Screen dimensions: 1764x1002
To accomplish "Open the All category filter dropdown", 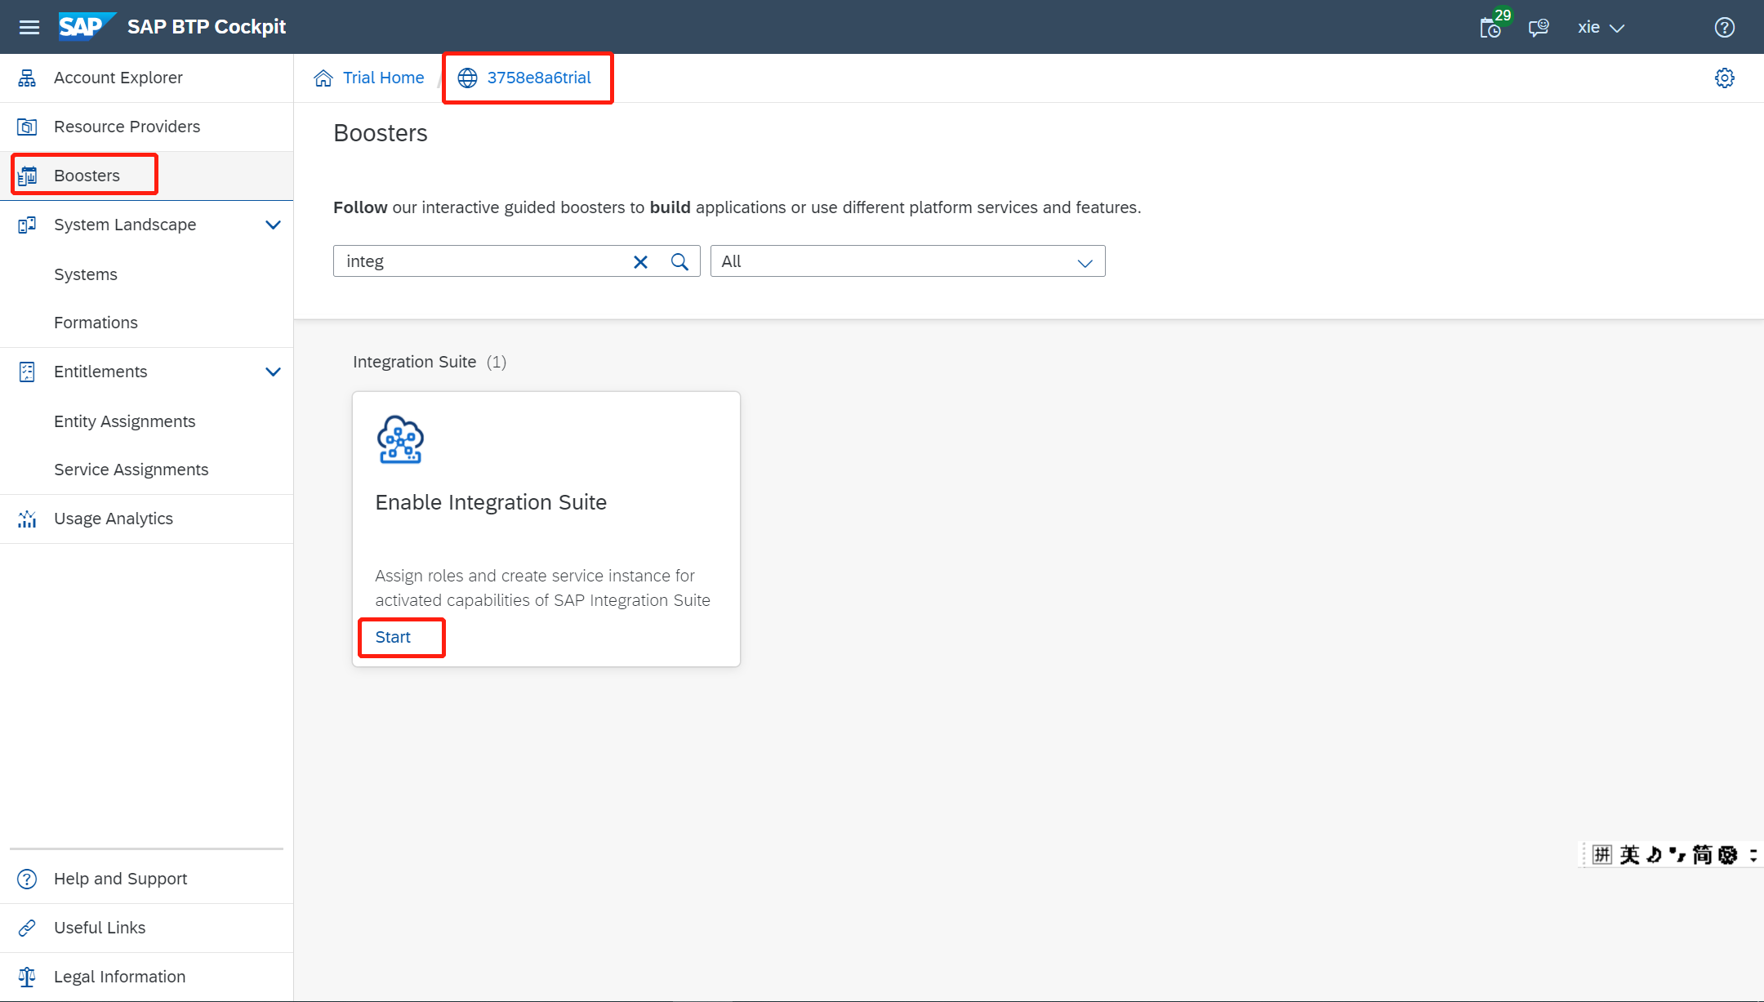I will [x=907, y=261].
